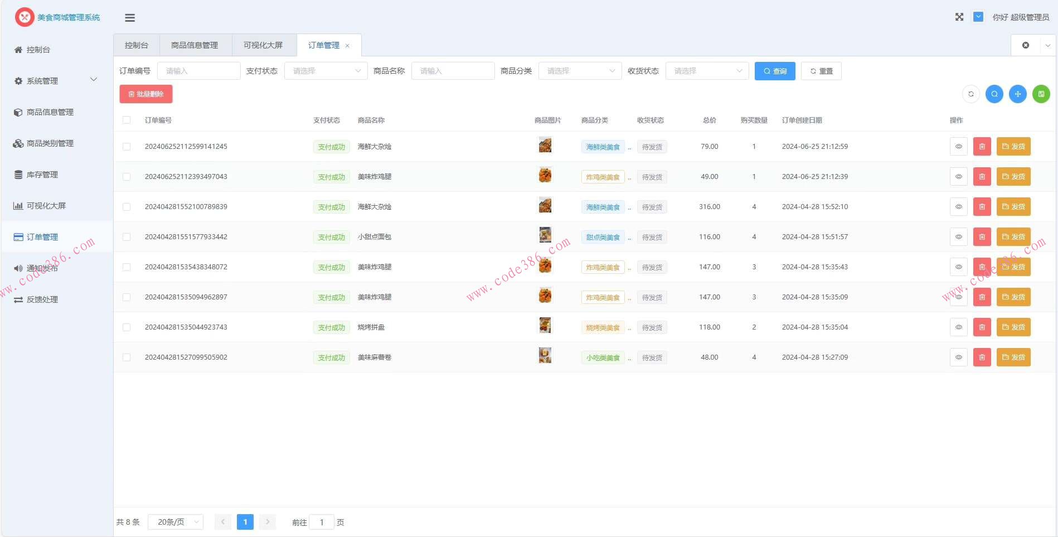Close the 订单管理 tab

click(347, 46)
